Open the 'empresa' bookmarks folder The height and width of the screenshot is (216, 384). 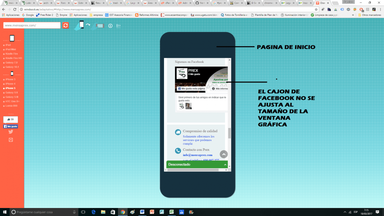click(96, 15)
